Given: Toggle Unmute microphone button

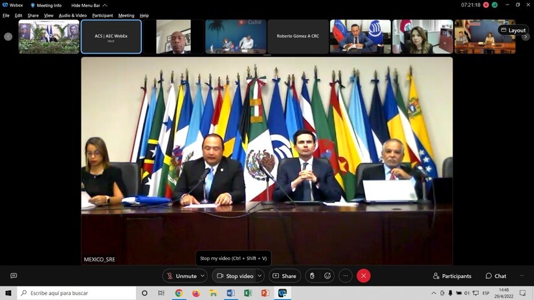Looking at the screenshot, I should pyautogui.click(x=181, y=276).
